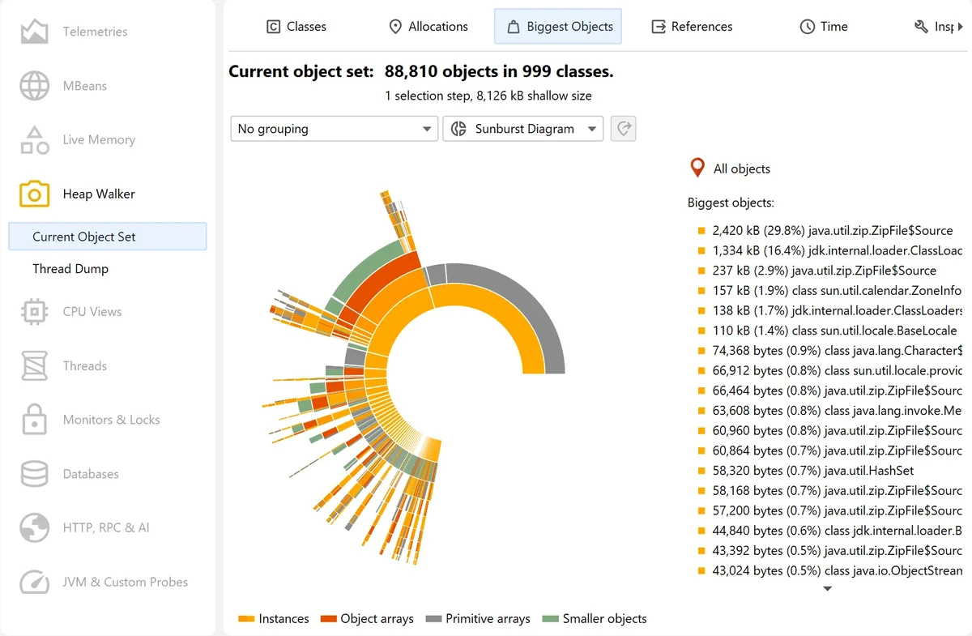Show more tabs with right arrow

point(961,27)
